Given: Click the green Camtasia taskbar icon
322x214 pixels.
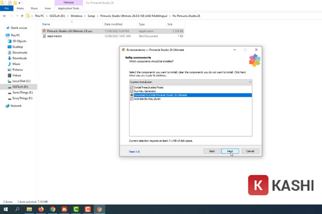Looking at the screenshot, I should (75, 209).
